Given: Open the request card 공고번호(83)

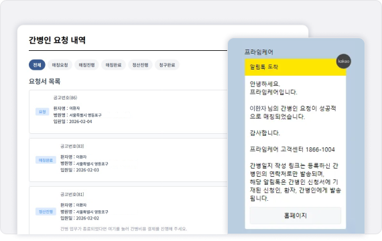Looking at the screenshot, I should pos(129,160).
